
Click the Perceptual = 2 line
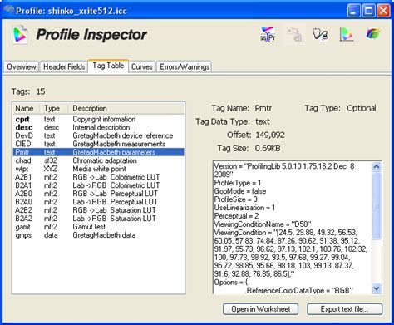click(x=236, y=216)
